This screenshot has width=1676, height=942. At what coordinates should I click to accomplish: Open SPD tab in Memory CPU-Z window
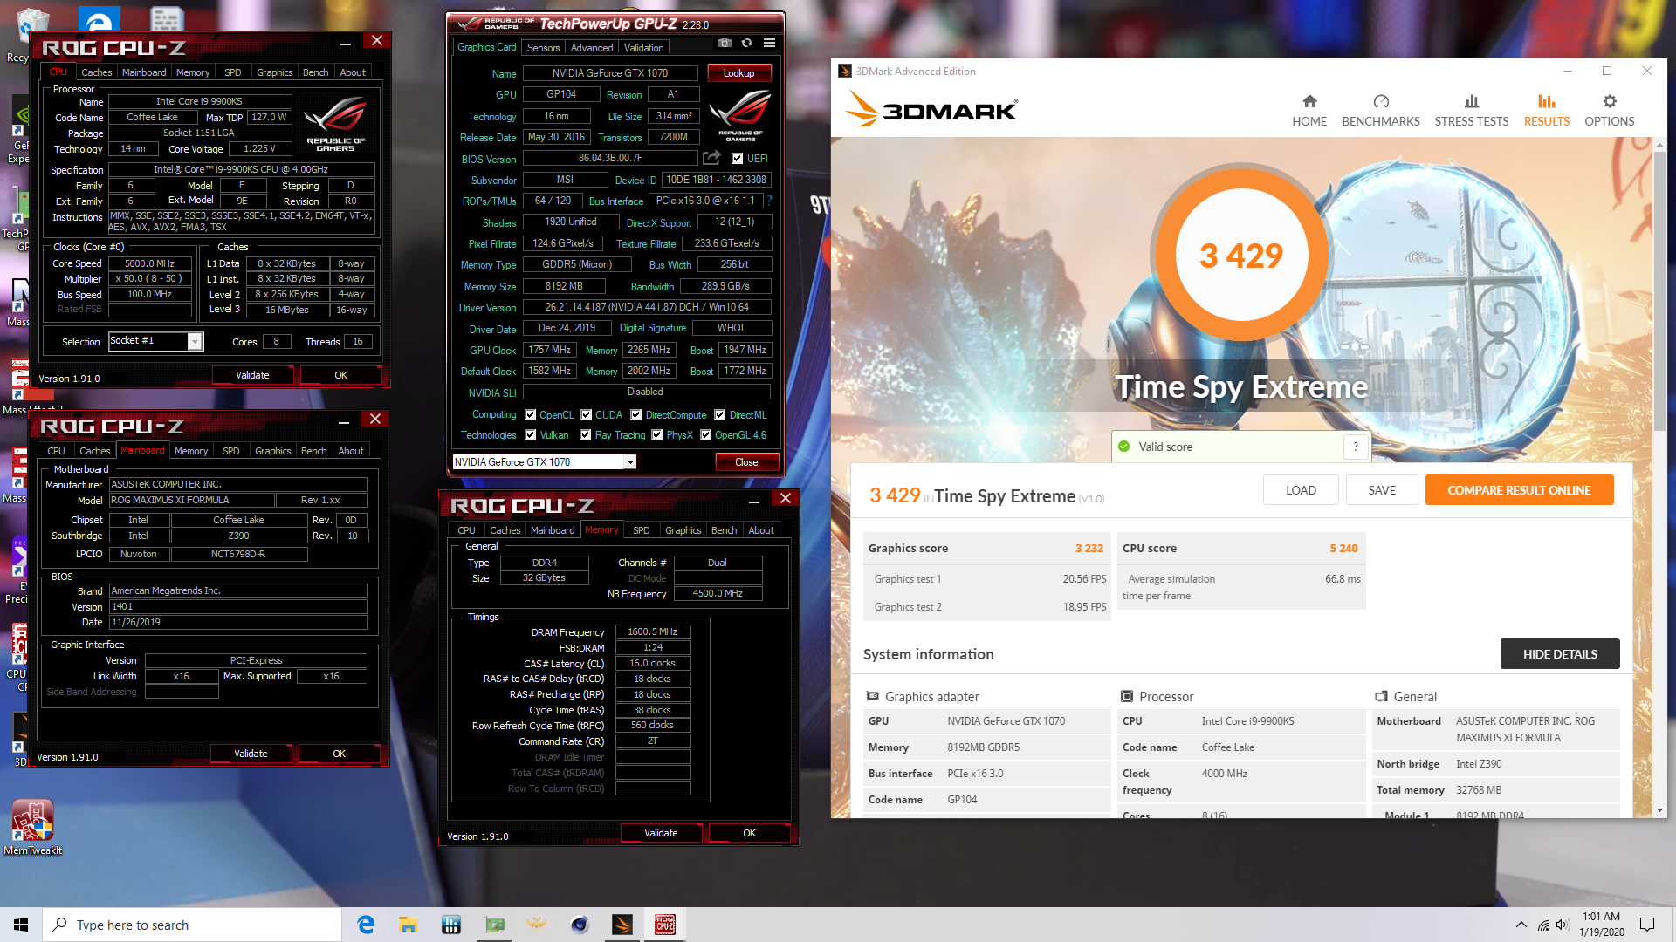[x=641, y=530]
